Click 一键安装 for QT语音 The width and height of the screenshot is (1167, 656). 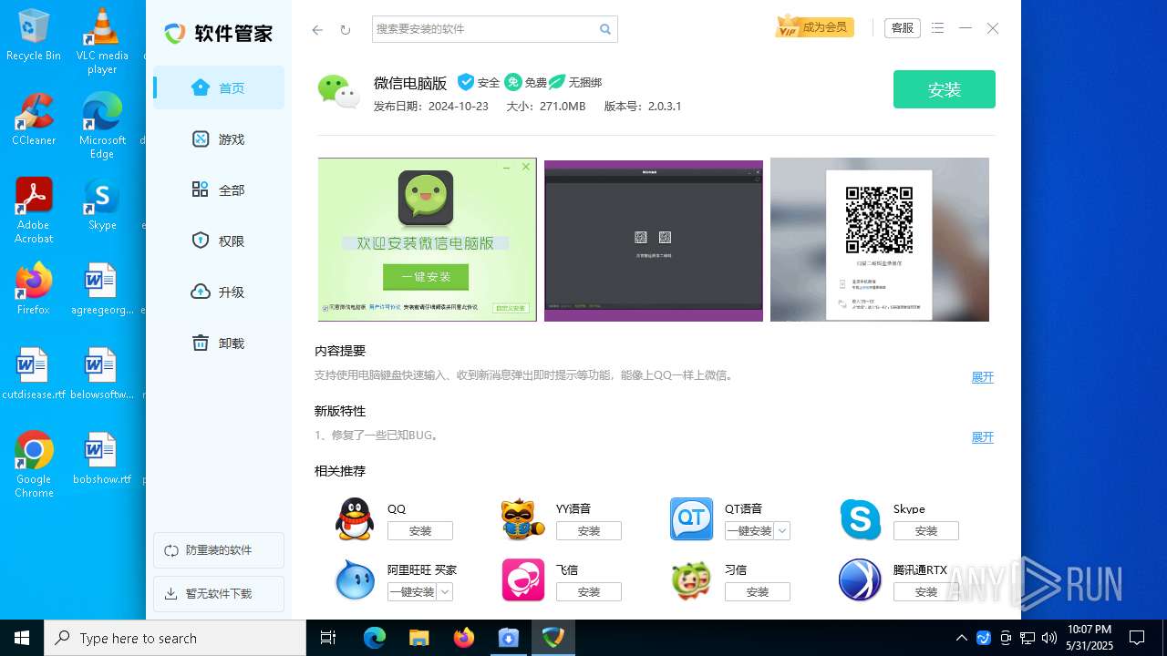point(749,530)
